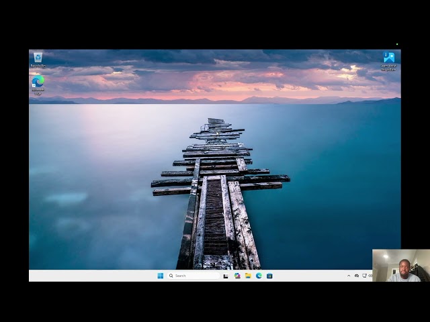Open Microsoft Store from the taskbar
Image resolution: width=430 pixels, height=322 pixels.
pyautogui.click(x=269, y=276)
